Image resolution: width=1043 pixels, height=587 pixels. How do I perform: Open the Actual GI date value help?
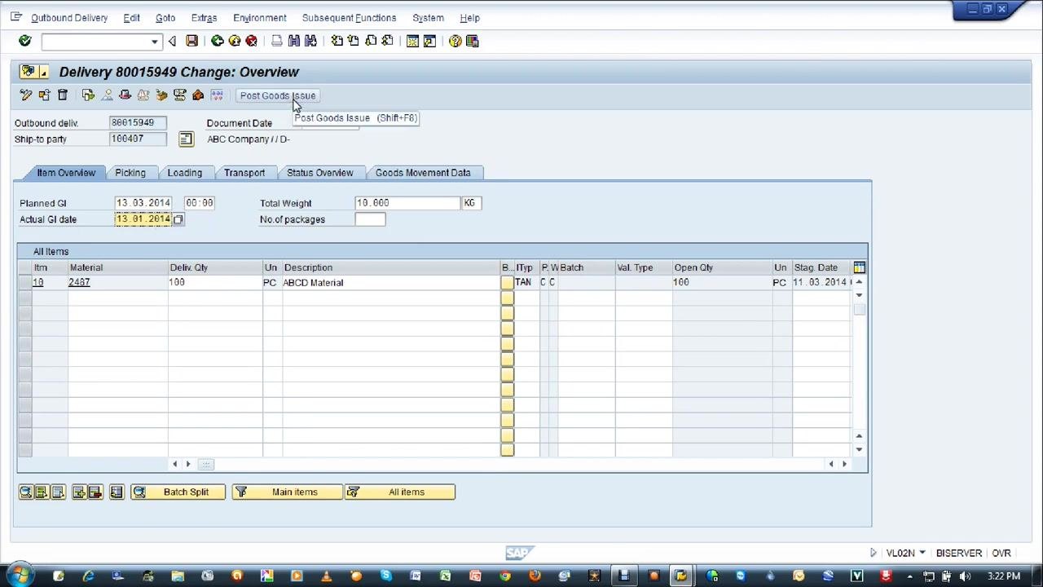(x=178, y=219)
